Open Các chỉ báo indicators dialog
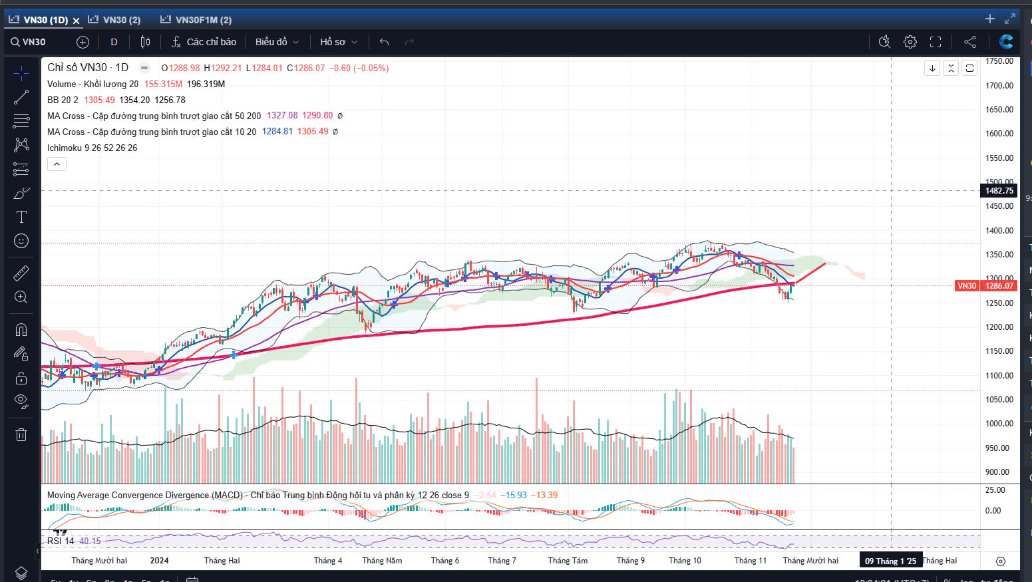 coord(204,42)
